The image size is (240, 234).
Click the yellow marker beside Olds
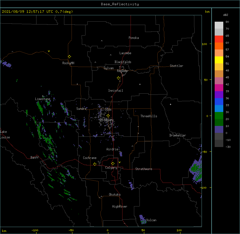tap(108, 116)
